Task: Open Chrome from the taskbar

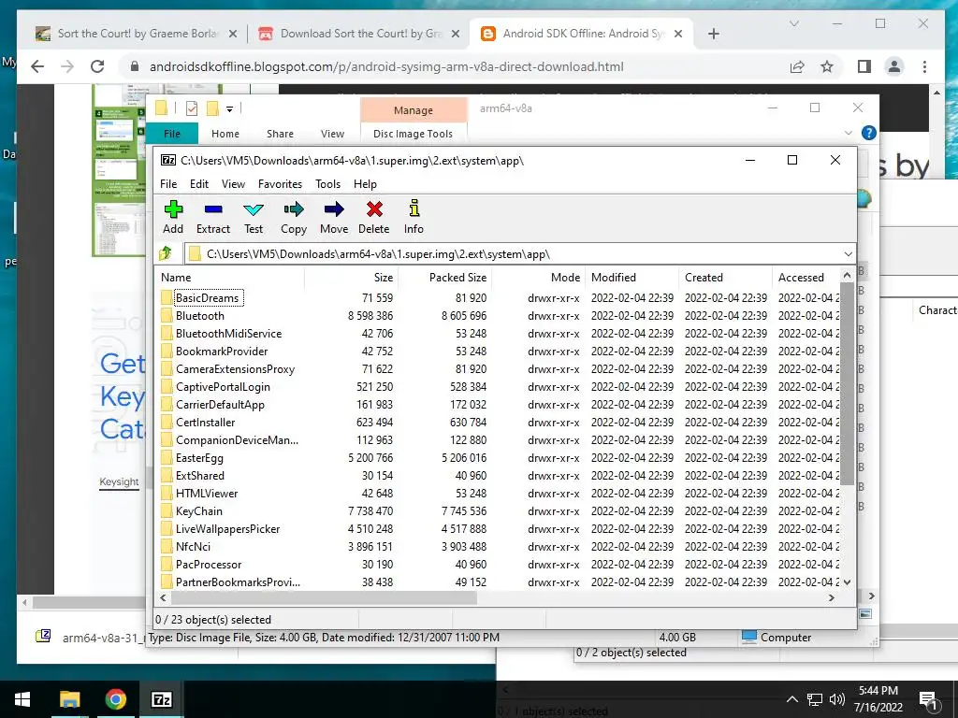Action: (115, 699)
